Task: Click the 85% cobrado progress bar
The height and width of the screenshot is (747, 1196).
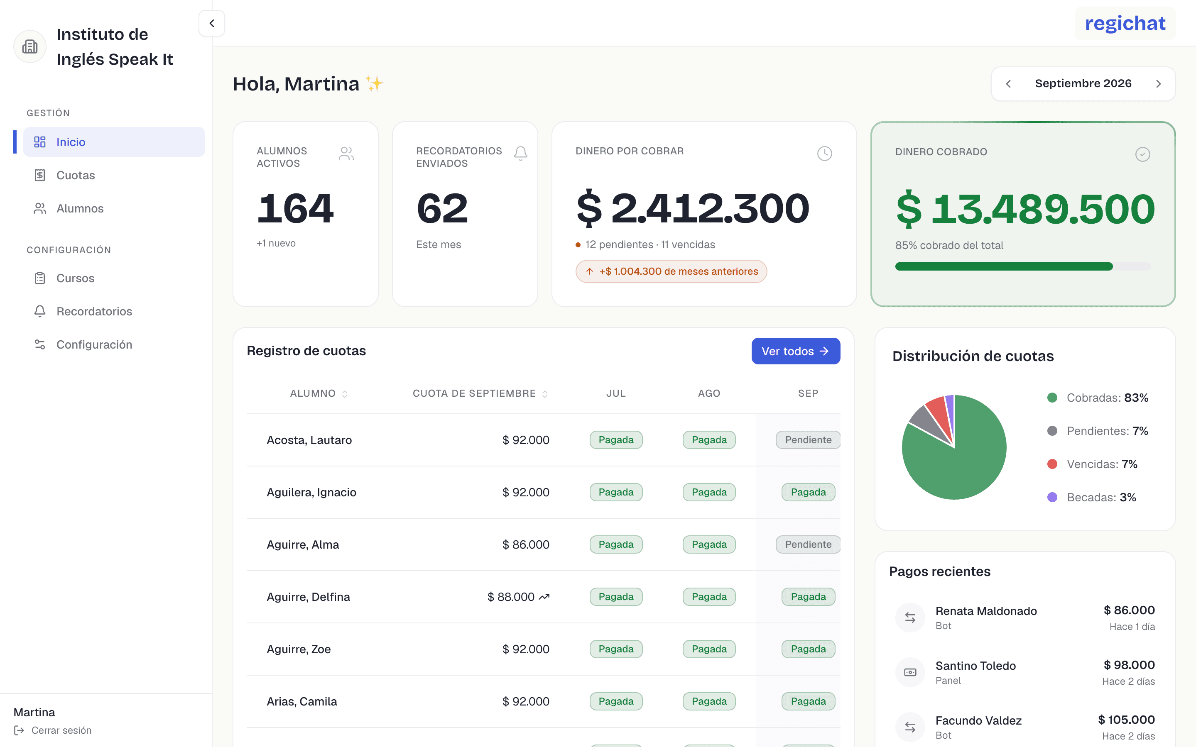Action: tap(1022, 267)
